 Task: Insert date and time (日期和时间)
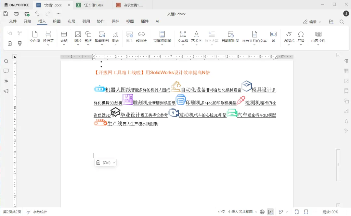pyautogui.click(x=230, y=37)
